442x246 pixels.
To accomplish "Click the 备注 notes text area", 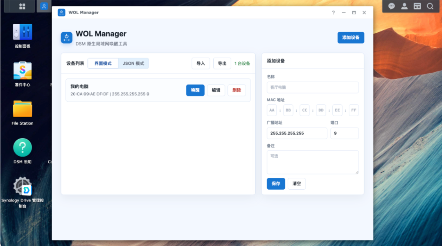I will [x=313, y=162].
